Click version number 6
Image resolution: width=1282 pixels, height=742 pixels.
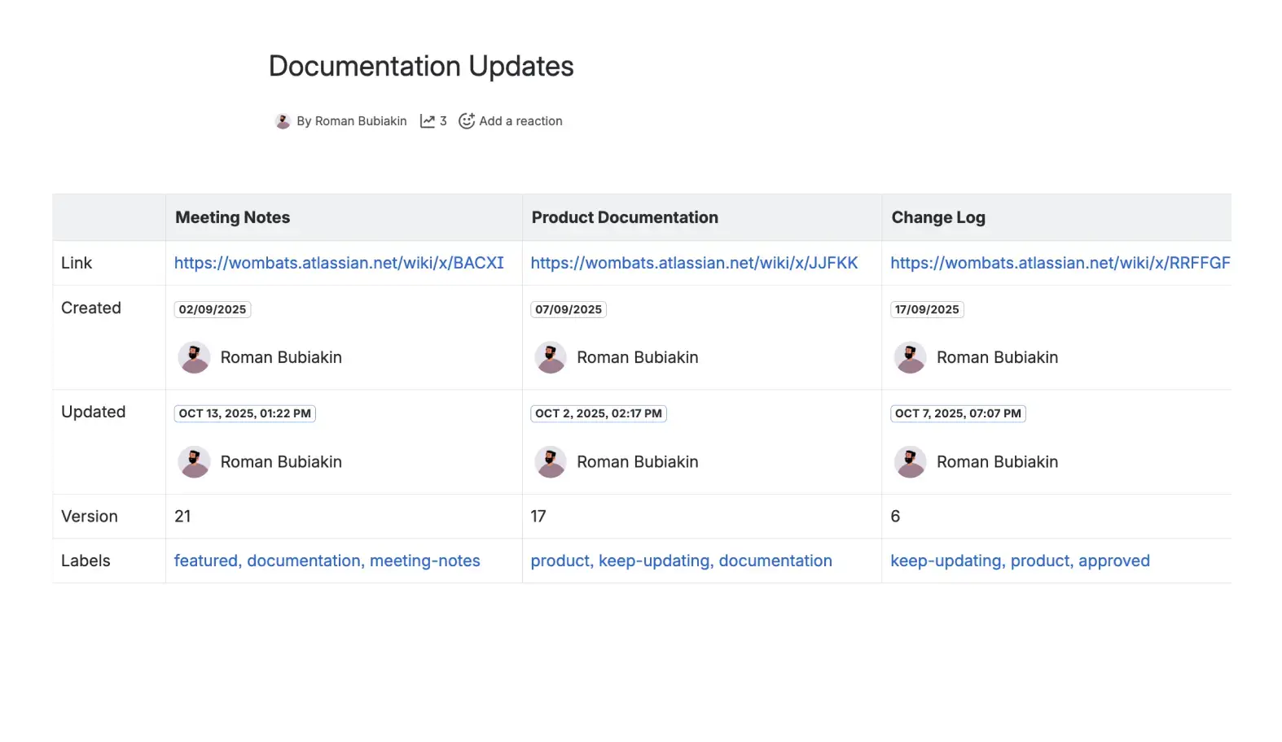tap(895, 517)
